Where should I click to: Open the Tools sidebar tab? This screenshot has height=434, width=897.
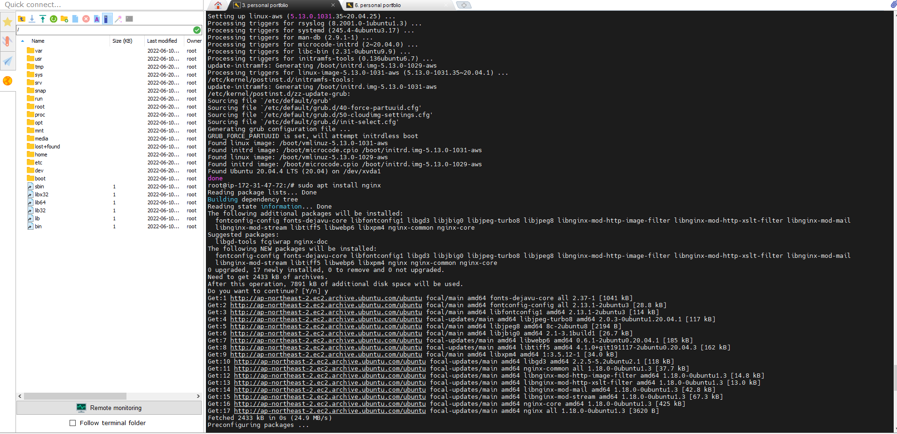pyautogui.click(x=8, y=41)
